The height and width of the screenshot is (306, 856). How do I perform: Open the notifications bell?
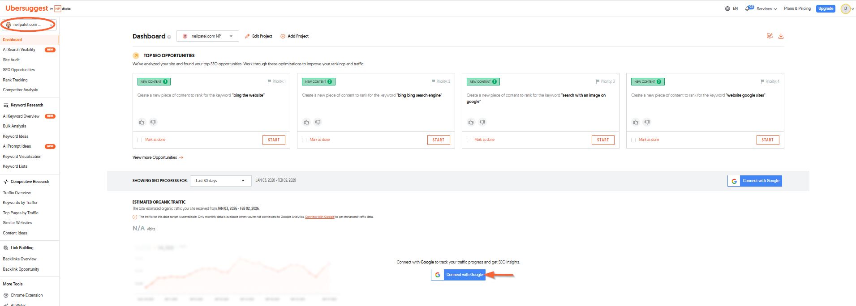748,8
